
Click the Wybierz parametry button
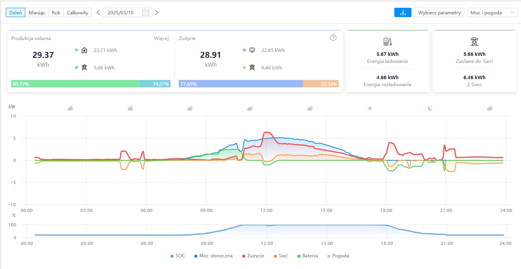[439, 12]
